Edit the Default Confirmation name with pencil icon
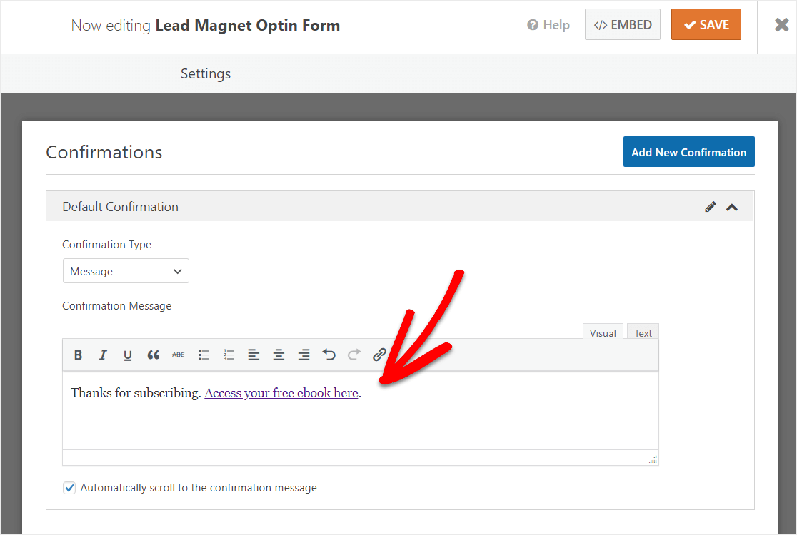The width and height of the screenshot is (797, 535). (x=711, y=207)
